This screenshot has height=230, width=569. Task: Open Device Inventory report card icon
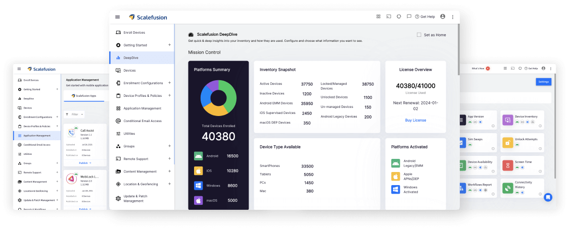(508, 120)
